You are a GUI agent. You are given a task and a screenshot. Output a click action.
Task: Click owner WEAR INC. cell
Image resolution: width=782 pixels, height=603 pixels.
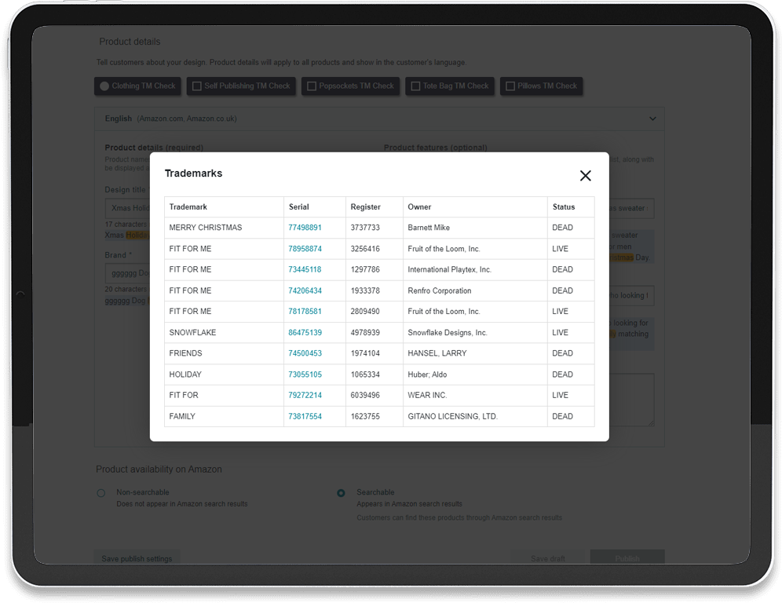point(475,395)
